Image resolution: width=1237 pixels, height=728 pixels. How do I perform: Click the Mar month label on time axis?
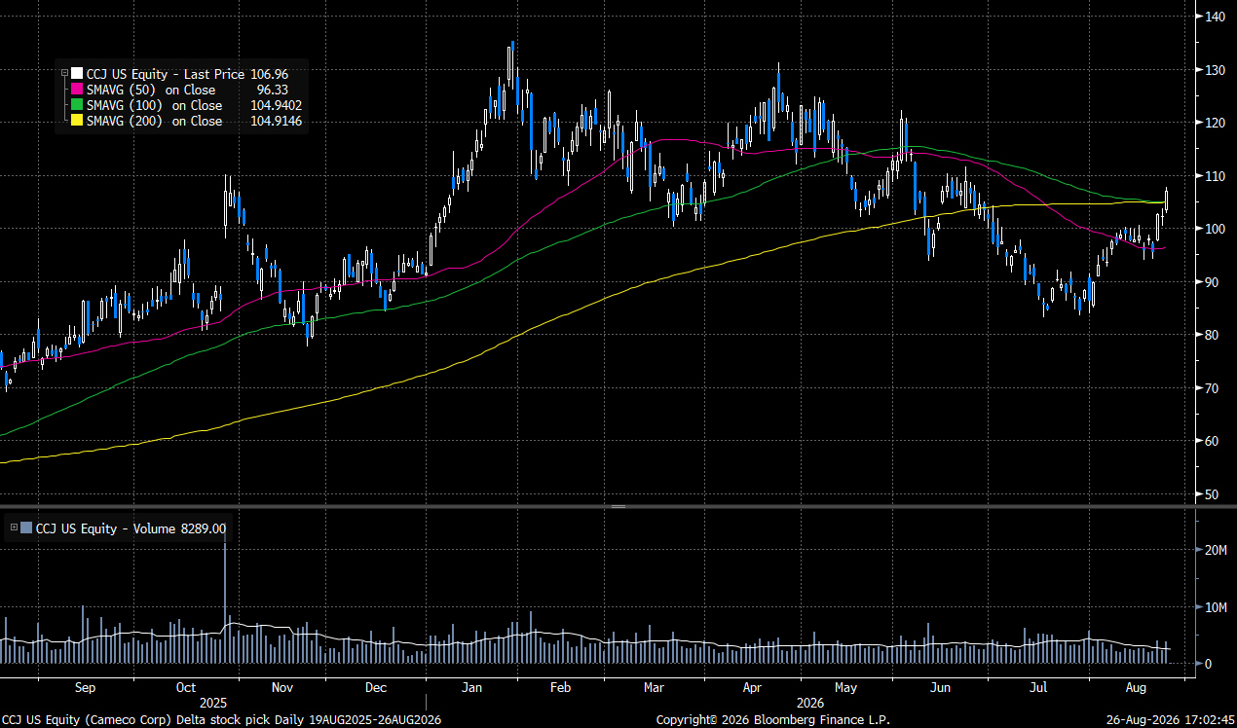(x=655, y=688)
